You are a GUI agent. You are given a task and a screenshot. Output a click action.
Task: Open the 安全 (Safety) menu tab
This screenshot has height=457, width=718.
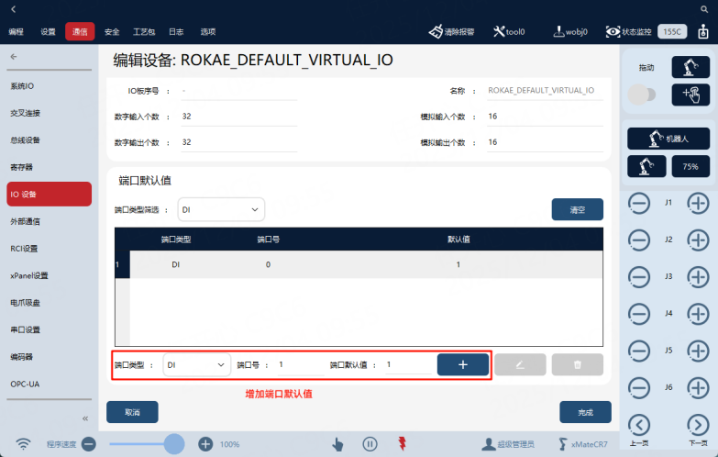pyautogui.click(x=112, y=31)
